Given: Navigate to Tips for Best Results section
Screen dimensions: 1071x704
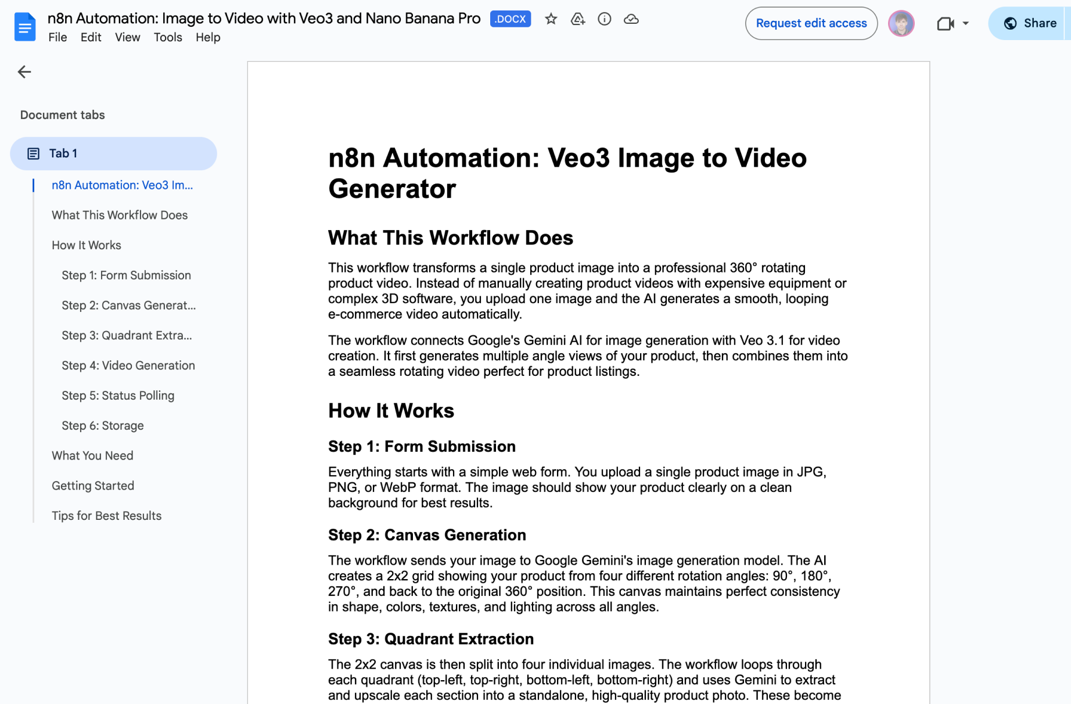Looking at the screenshot, I should (106, 516).
